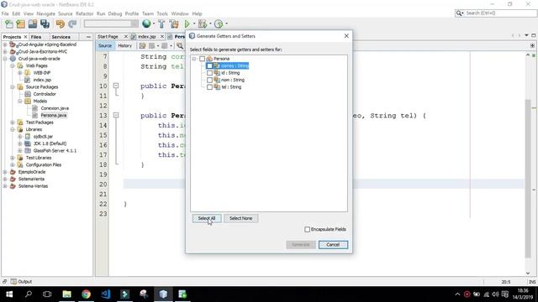Select Conexion.java in the project tree

pos(55,108)
